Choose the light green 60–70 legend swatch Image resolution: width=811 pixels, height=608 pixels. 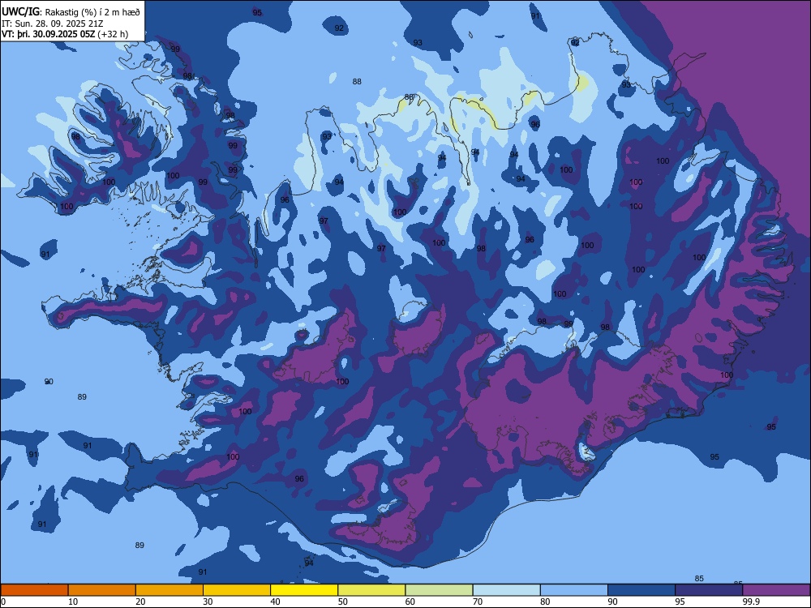click(x=439, y=590)
